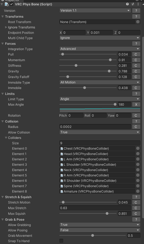
Task: Click the curve button for Stiffness
Action: tap(136, 65)
